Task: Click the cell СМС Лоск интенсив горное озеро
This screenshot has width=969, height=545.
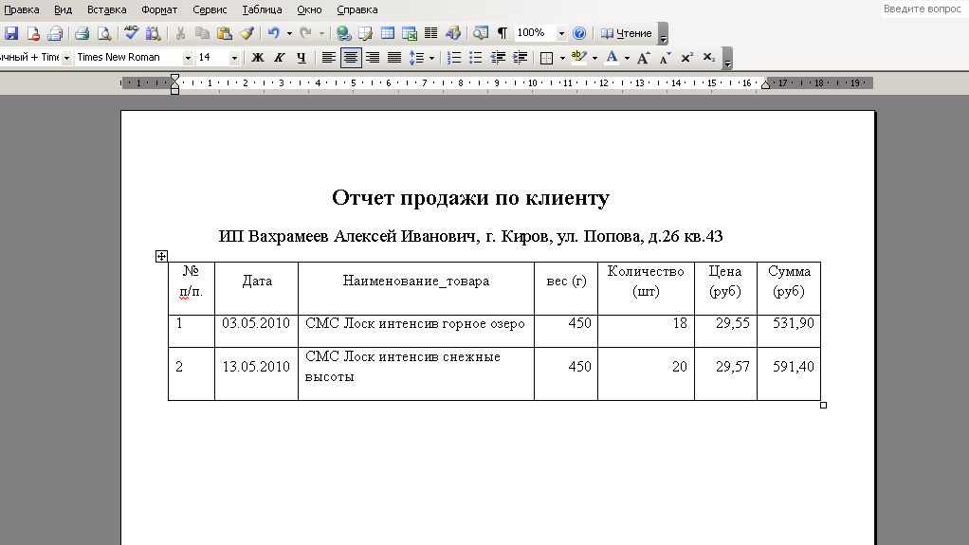Action: coord(416,331)
